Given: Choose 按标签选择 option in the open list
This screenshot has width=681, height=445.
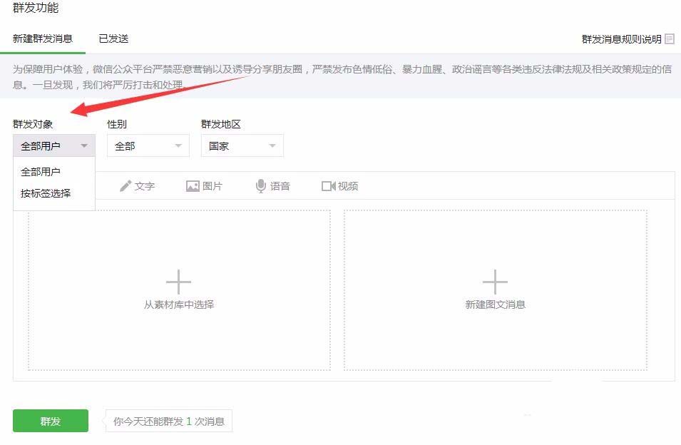Looking at the screenshot, I should tap(46, 194).
